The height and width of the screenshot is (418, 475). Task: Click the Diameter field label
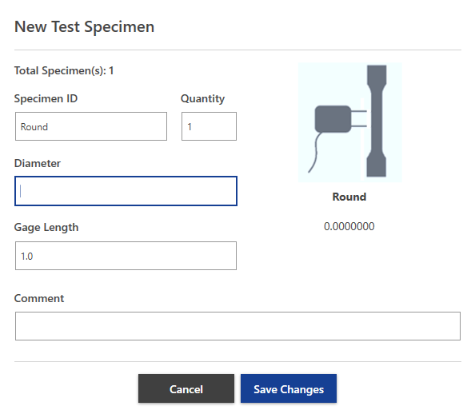coord(38,164)
